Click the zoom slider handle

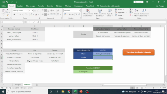153,88
